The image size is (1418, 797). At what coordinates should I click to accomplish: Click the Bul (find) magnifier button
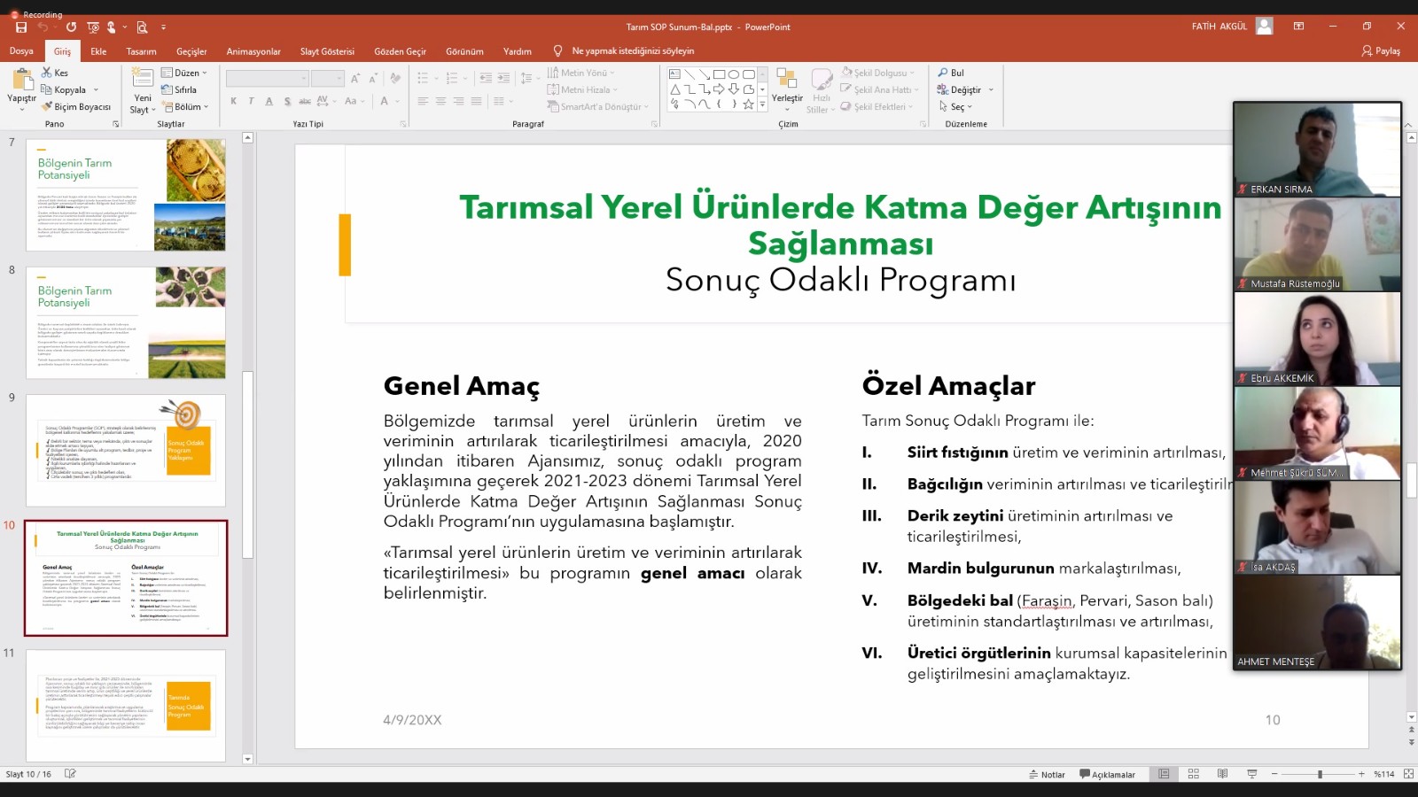coord(951,73)
